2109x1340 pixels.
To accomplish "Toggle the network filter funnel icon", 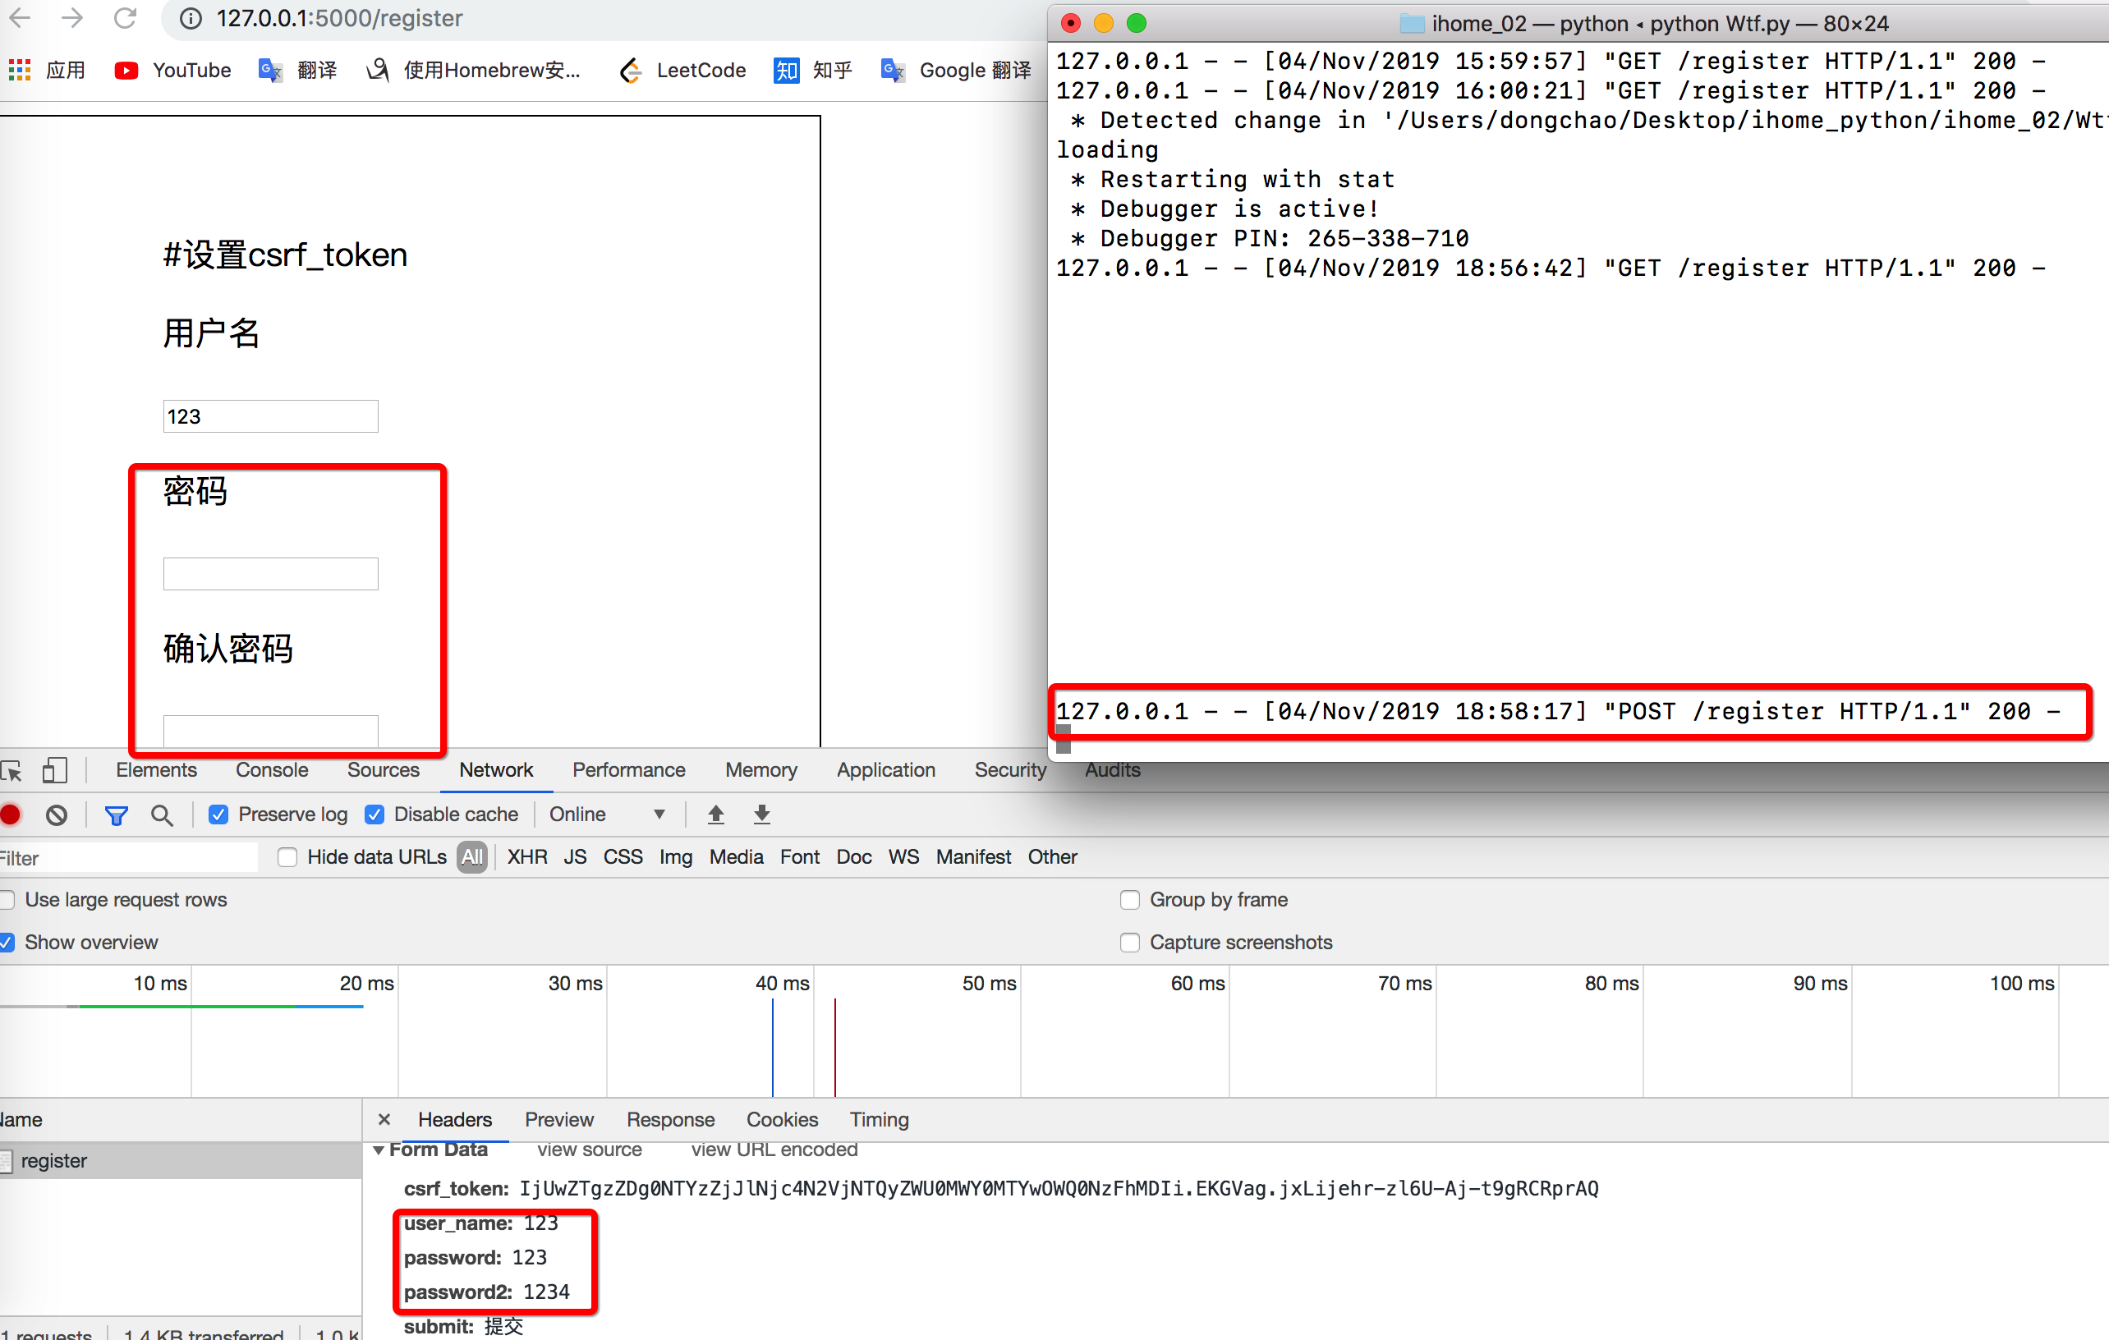I will pyautogui.click(x=116, y=815).
